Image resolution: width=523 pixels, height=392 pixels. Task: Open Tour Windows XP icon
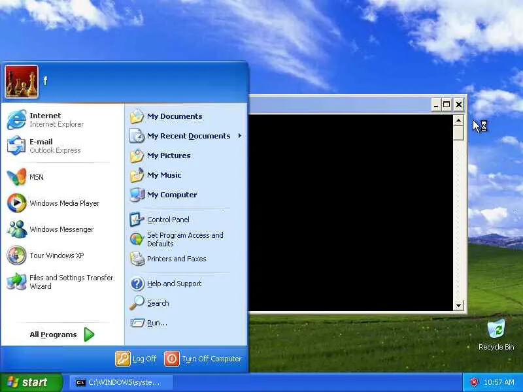point(16,255)
